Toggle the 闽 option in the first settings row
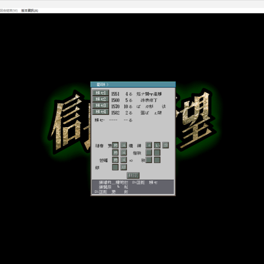The height and width of the screenshot is (264, 264). (x=123, y=145)
